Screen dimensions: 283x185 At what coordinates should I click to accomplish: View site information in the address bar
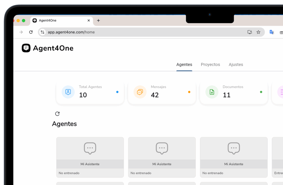point(42,32)
